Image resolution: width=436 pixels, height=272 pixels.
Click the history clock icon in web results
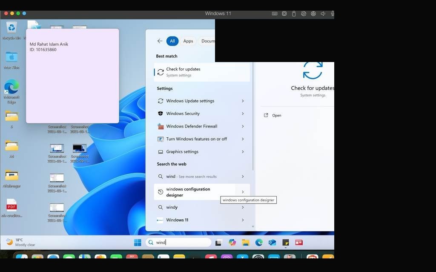161,192
